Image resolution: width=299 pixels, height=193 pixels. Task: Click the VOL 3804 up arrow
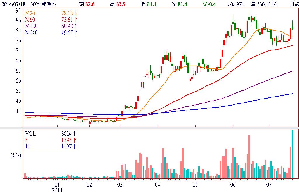click(x=74, y=134)
